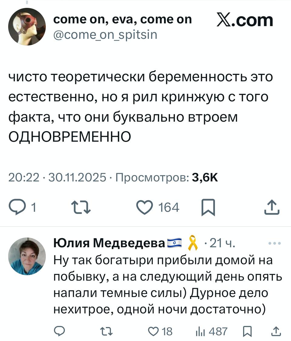The width and height of the screenshot is (291, 341).
Task: Open Юлия Медведева's profile avatar
Action: 27,256
